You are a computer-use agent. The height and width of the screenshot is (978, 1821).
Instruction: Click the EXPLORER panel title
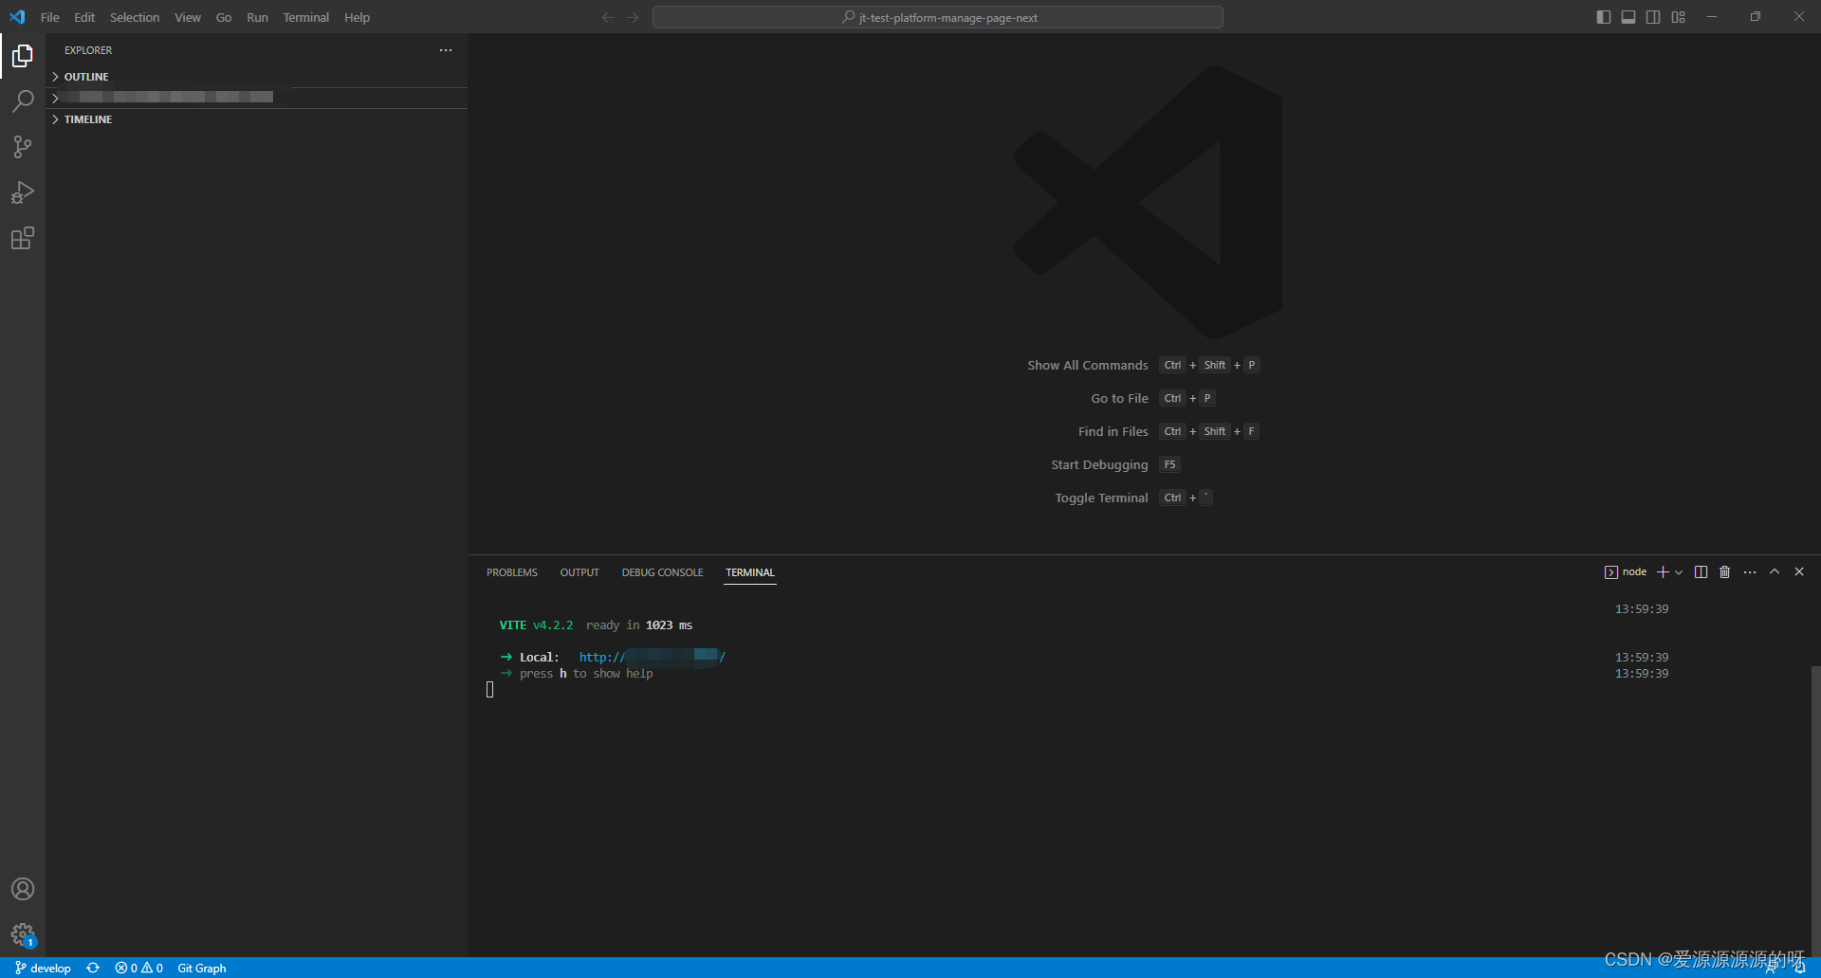[88, 50]
